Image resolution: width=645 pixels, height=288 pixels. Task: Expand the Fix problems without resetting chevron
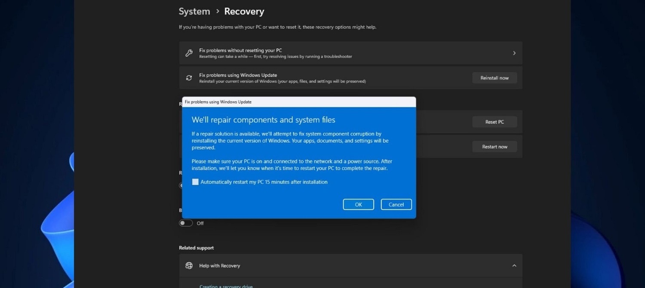(514, 53)
